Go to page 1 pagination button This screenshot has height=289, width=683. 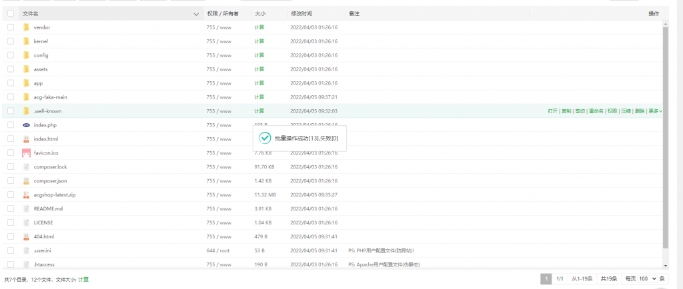tap(546, 279)
